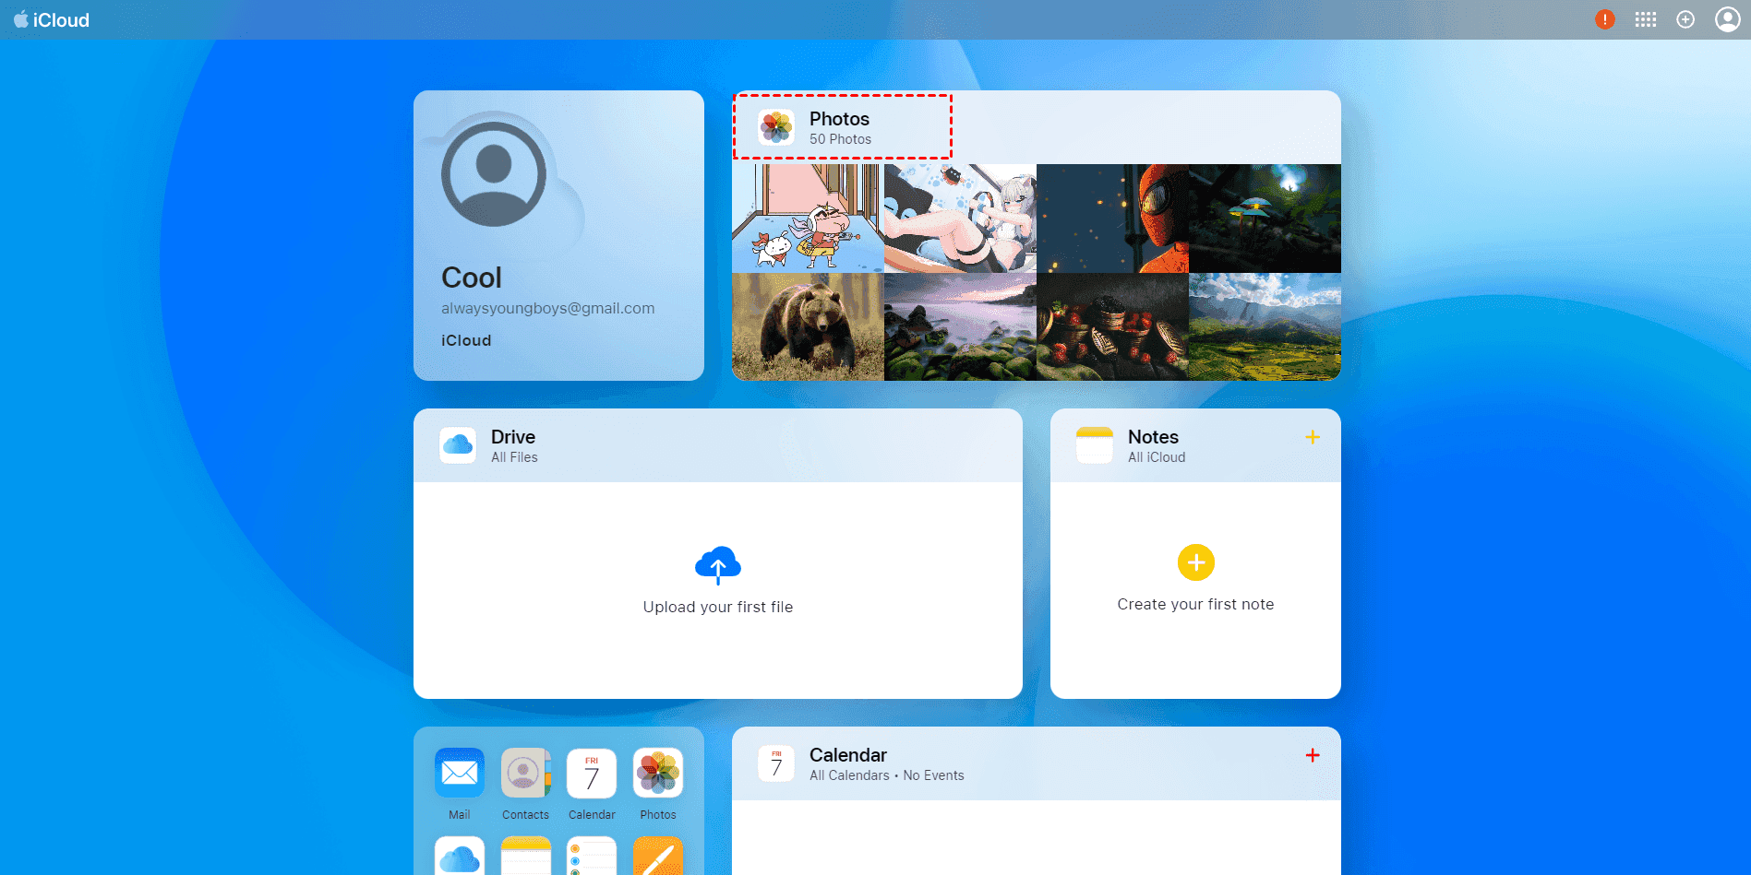Open the Reminders icon in the apps grid
Viewport: 1751px width, 875px height.
point(592,856)
